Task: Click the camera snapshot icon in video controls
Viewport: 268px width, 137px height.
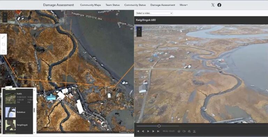Action: pyautogui.click(x=184, y=131)
